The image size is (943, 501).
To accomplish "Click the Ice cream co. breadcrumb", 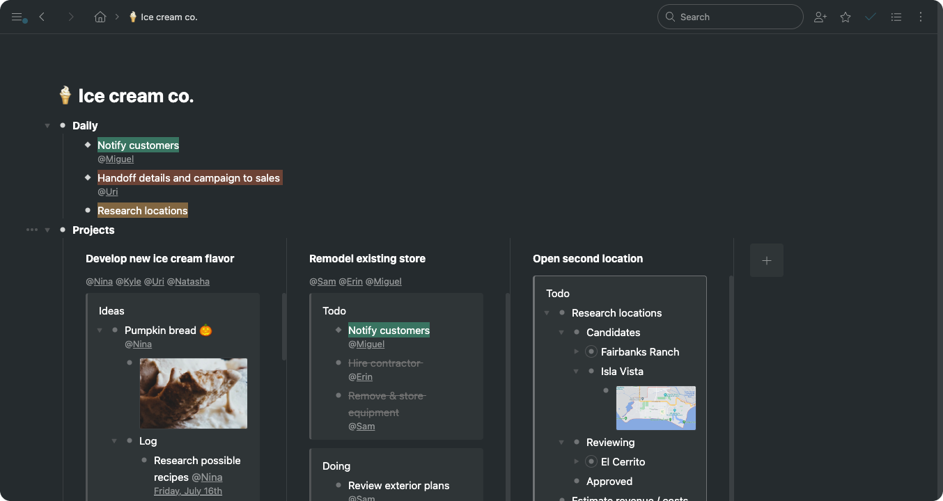I will [x=164, y=17].
